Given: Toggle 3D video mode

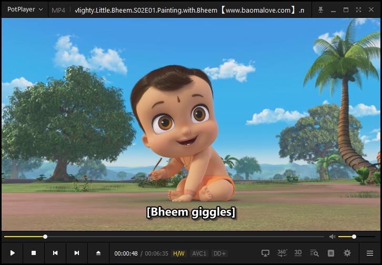Looking at the screenshot, I should point(298,253).
